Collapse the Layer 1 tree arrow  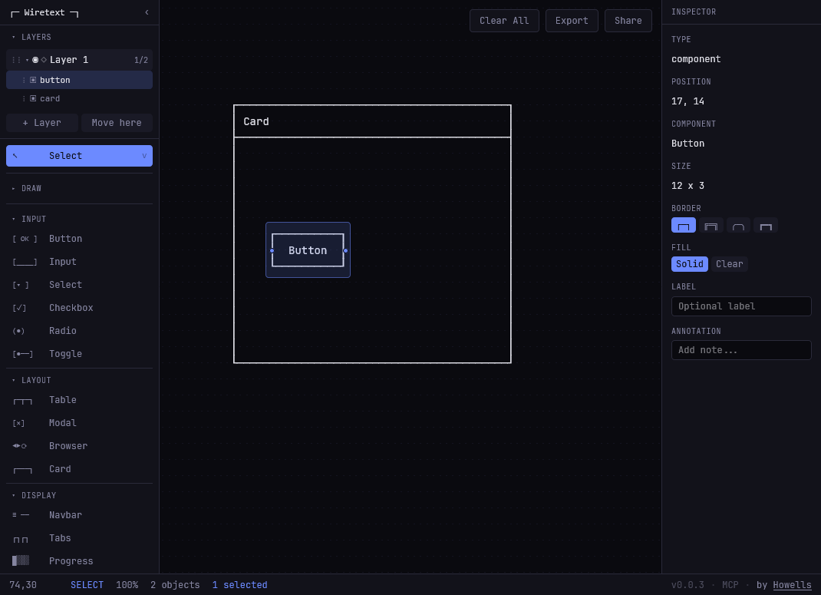click(27, 60)
